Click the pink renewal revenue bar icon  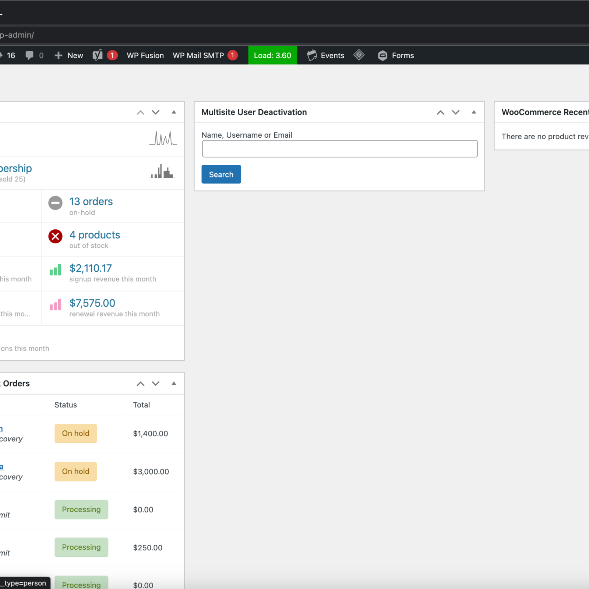[56, 305]
